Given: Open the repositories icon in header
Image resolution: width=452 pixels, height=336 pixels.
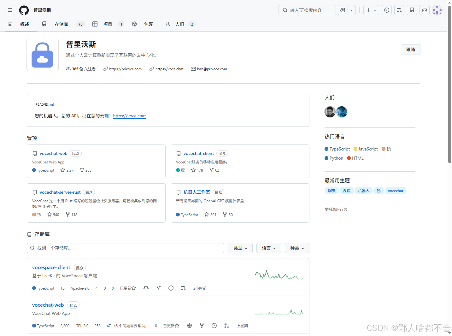Looking at the screenshot, I should [x=412, y=10].
